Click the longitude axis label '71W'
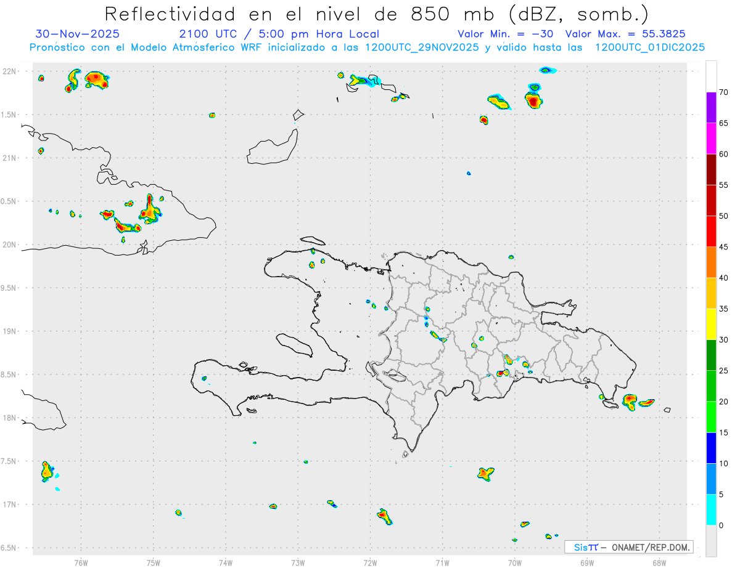The height and width of the screenshot is (571, 740). tap(442, 562)
